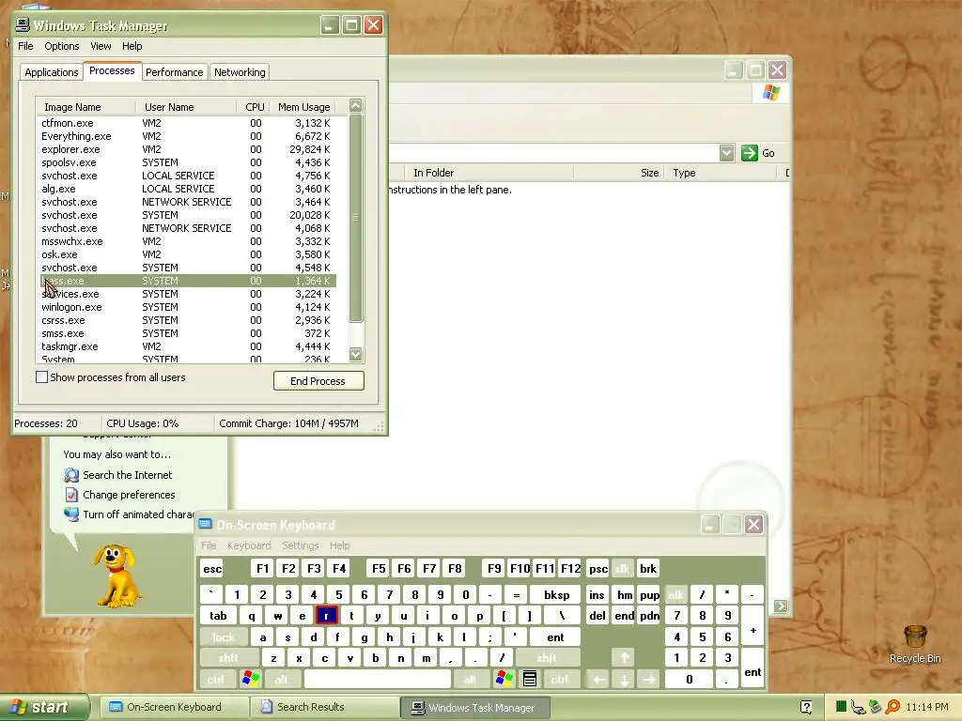Toggle the left alt key
Screen dimensions: 962x721
(281, 680)
